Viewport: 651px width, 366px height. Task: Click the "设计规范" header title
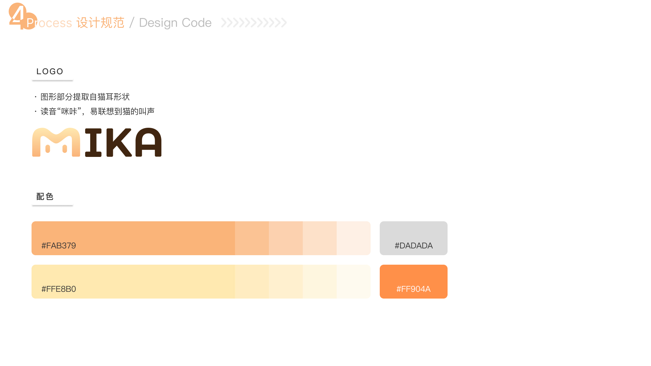100,23
